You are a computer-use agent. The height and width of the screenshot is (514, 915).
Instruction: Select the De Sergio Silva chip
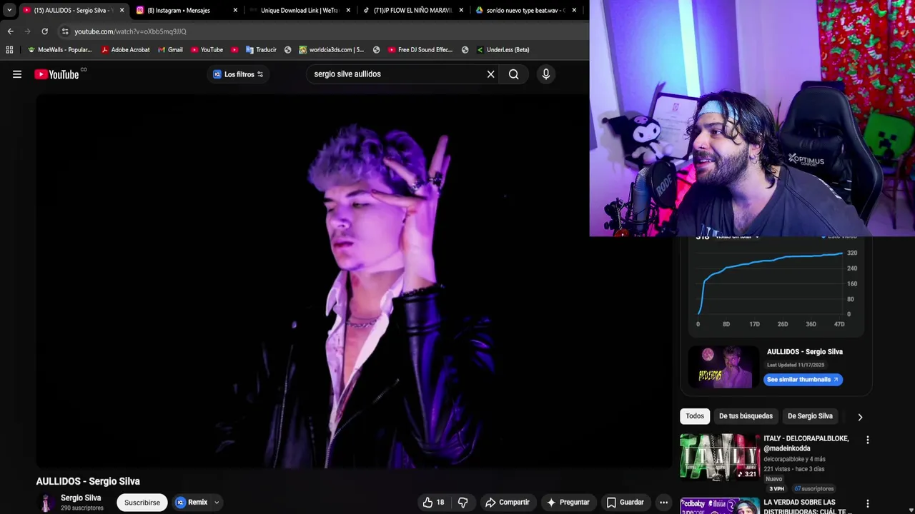(x=810, y=416)
